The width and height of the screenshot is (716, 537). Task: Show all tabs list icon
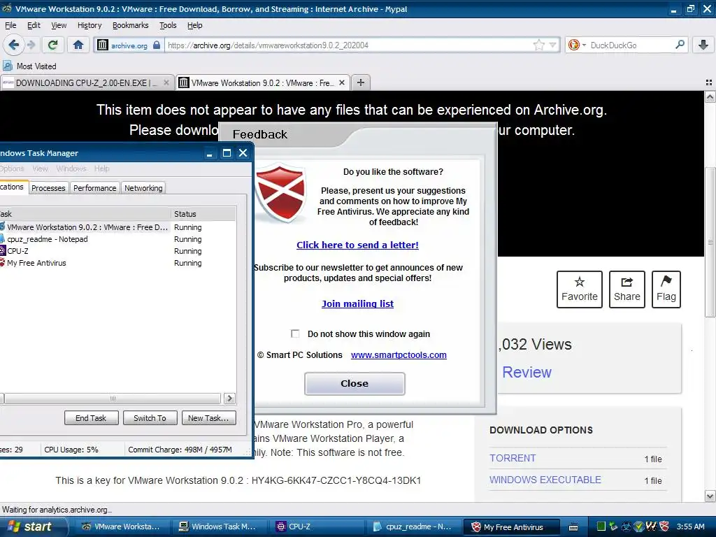pyautogui.click(x=709, y=83)
